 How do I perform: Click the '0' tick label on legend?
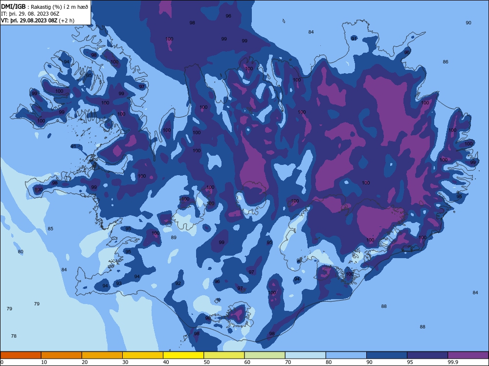pos(2,362)
